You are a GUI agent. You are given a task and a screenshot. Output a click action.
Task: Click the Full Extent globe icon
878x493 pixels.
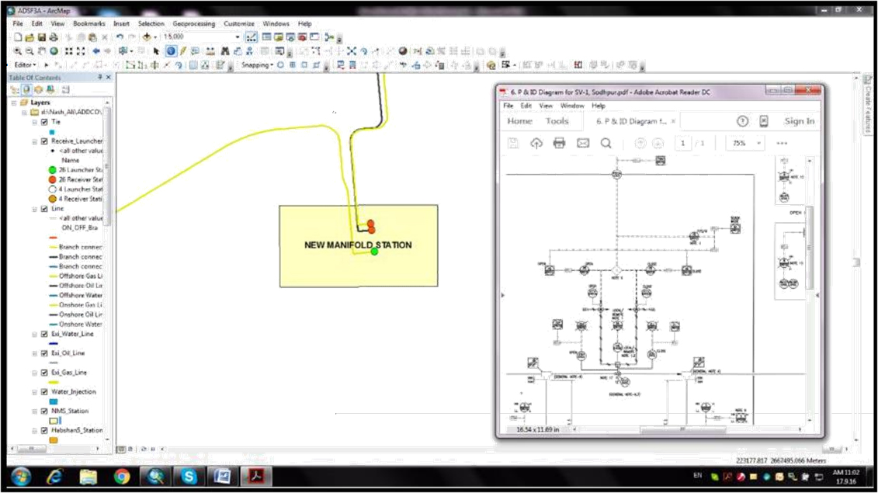pyautogui.click(x=54, y=51)
